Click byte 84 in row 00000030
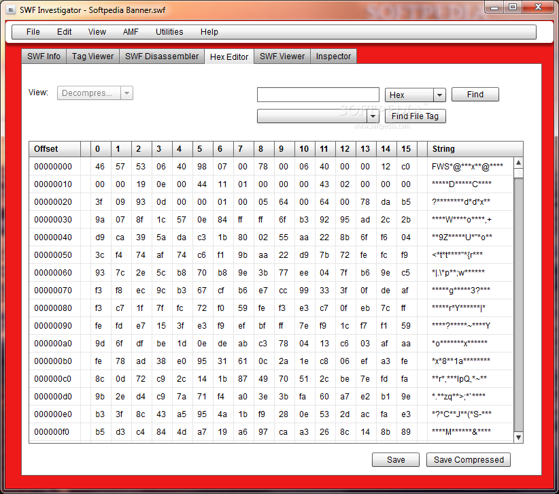The image size is (559, 494). (222, 220)
